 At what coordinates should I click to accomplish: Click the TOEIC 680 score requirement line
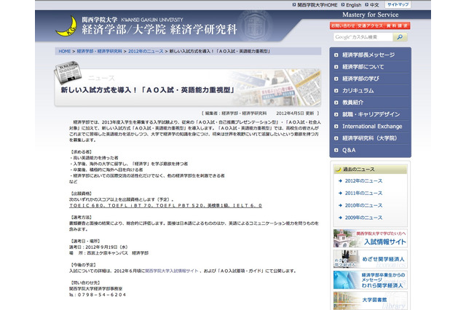click(165, 205)
